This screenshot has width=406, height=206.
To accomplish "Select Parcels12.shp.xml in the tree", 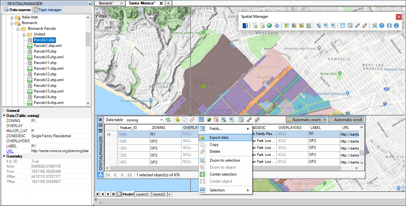I will click(x=49, y=80).
